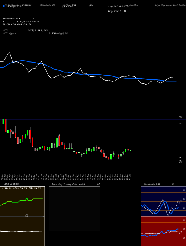Click the 'Stochastics & R' panel title
Screen dimensions: 186x246
coord(152,184)
